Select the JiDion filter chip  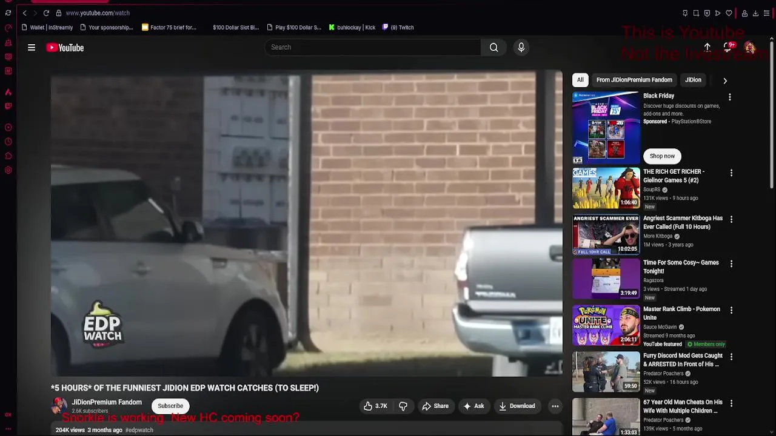[x=693, y=80]
